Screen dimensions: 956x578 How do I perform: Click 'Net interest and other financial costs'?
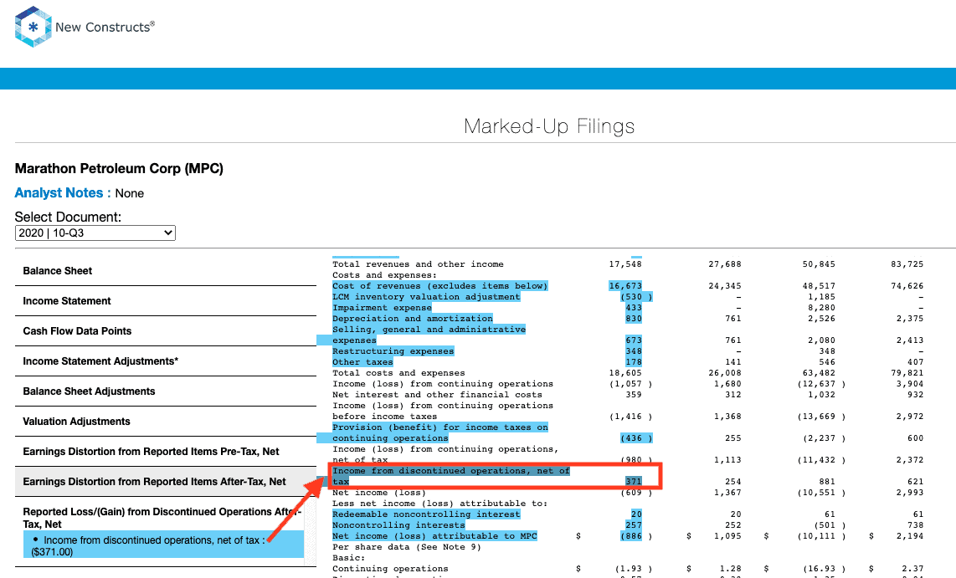click(437, 395)
